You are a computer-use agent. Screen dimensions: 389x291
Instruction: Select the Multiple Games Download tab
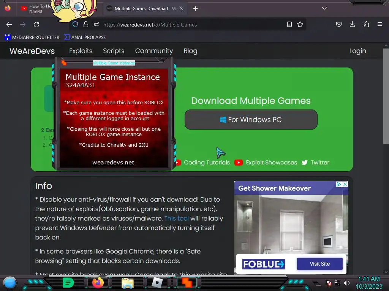click(145, 8)
